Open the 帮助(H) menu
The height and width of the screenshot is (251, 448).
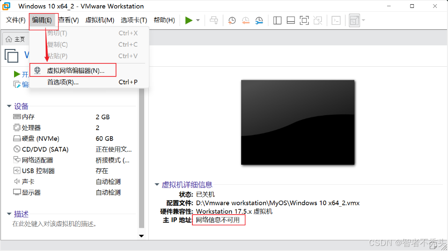coord(164,20)
